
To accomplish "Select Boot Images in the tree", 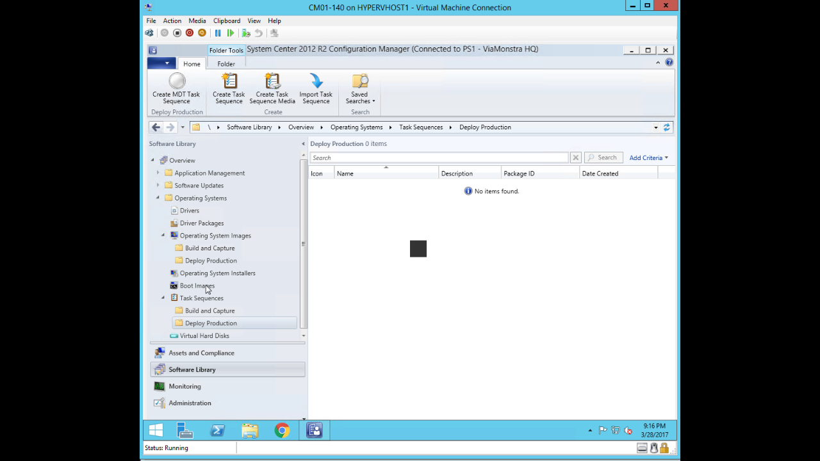I will (x=197, y=286).
